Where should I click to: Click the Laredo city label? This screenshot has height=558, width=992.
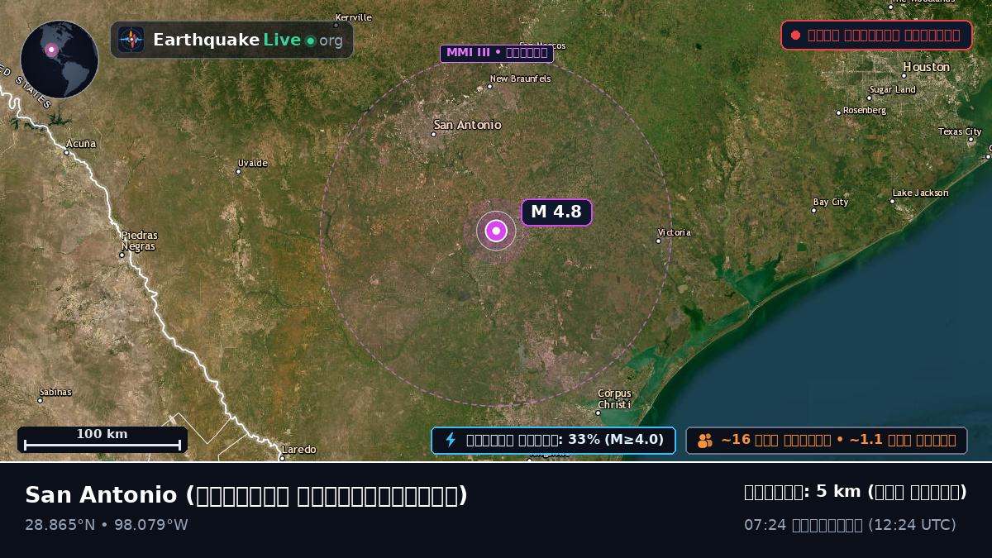pos(298,450)
